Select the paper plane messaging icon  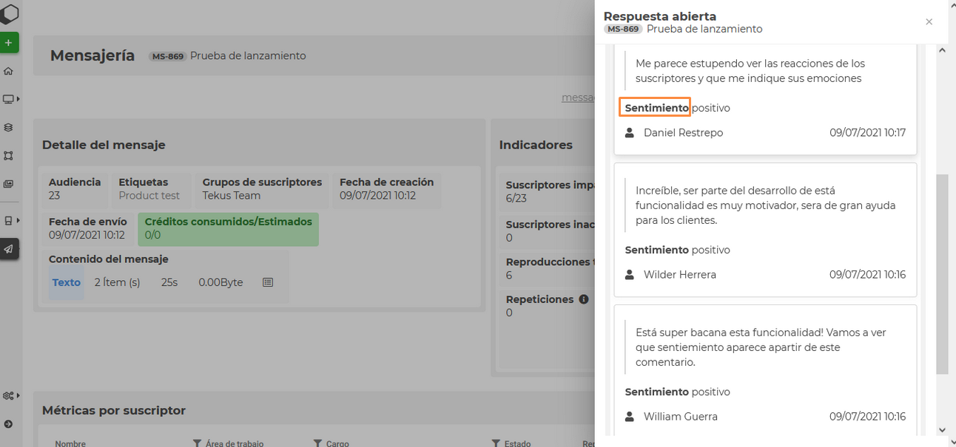click(9, 249)
